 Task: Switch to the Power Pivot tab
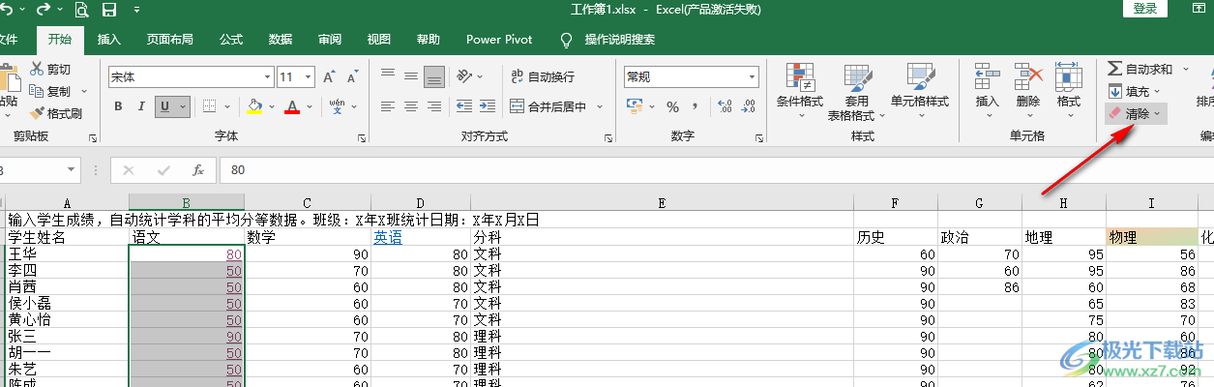click(x=499, y=40)
